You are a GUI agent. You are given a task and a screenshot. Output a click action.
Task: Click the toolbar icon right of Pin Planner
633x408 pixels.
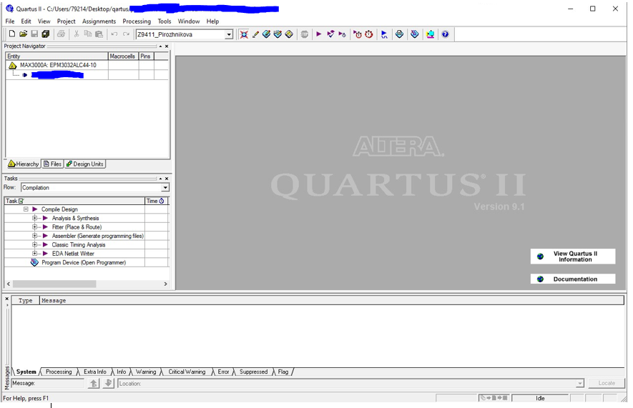click(278, 34)
